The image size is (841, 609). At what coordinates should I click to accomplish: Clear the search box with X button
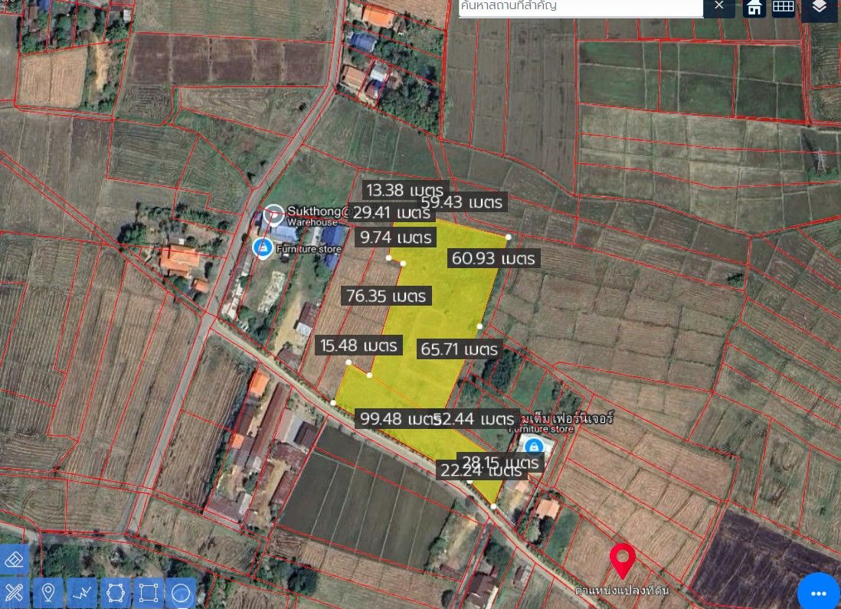719,5
